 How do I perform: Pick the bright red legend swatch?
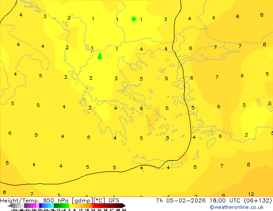tap(94, 205)
